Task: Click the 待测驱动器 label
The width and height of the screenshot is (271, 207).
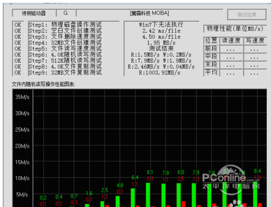Action: coord(34,13)
